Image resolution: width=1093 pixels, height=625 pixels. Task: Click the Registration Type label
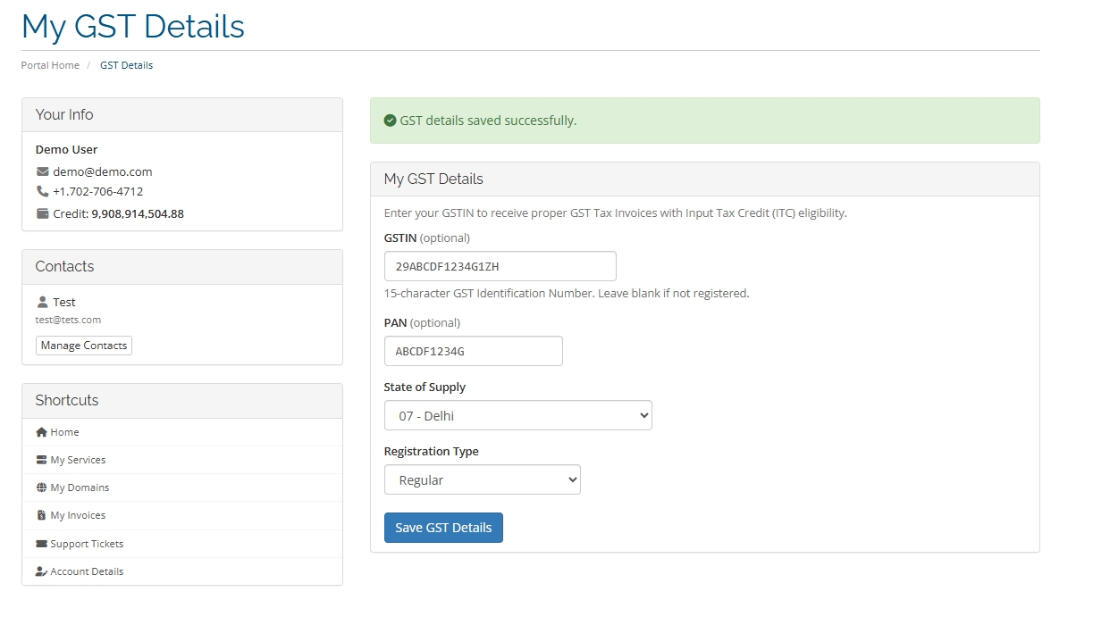(431, 452)
